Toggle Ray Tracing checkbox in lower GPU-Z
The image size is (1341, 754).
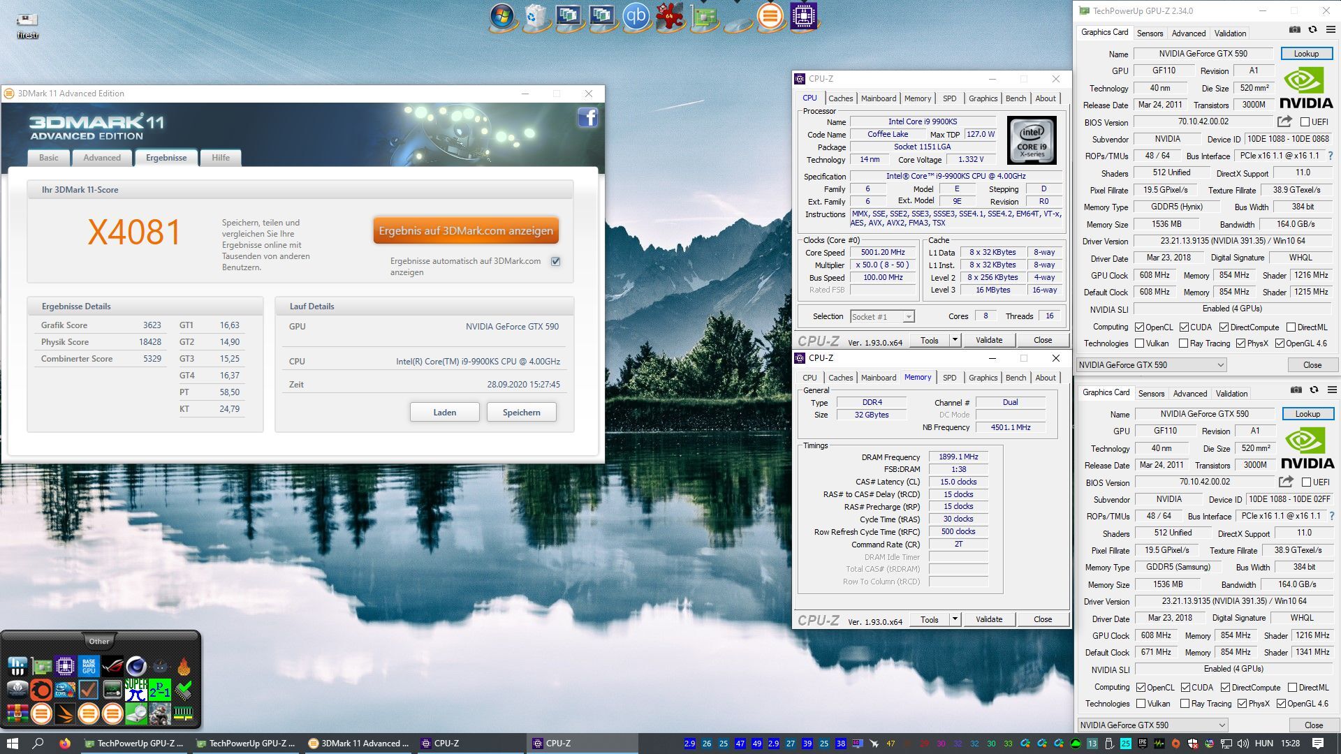click(1185, 704)
